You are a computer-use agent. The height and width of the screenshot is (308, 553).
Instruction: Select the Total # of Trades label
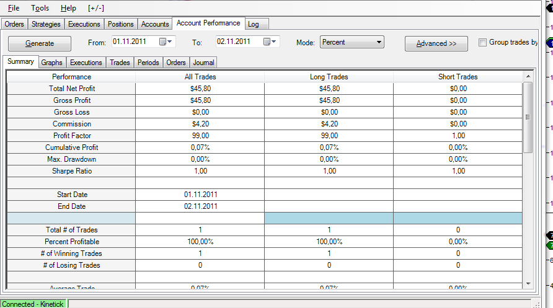point(71,230)
